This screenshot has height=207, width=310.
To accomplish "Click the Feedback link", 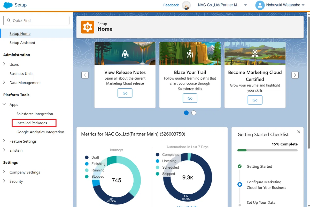I will tap(171, 5).
